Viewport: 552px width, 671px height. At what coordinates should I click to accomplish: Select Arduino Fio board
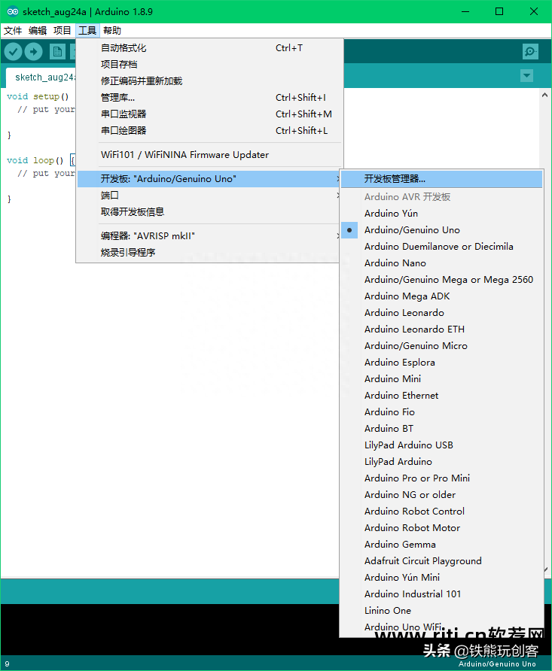coord(441,412)
